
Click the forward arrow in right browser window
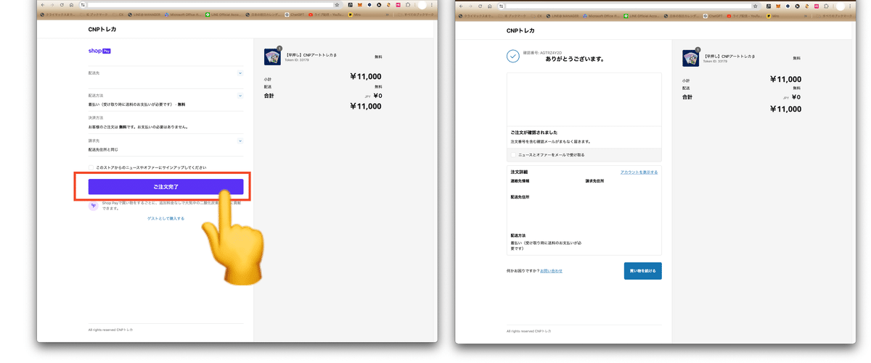(x=470, y=6)
